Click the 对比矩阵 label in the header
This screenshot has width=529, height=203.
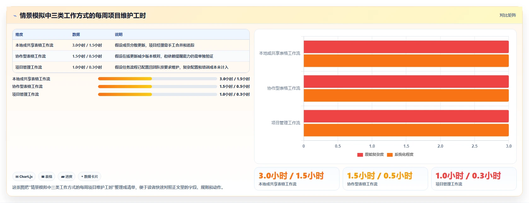coord(508,15)
